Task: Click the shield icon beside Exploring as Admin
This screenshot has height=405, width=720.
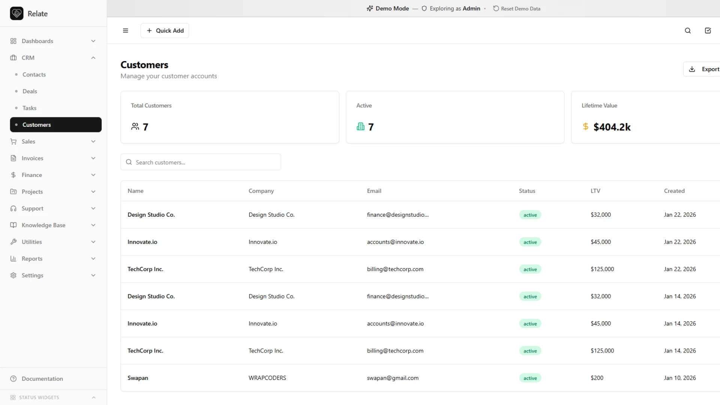Action: [424, 8]
